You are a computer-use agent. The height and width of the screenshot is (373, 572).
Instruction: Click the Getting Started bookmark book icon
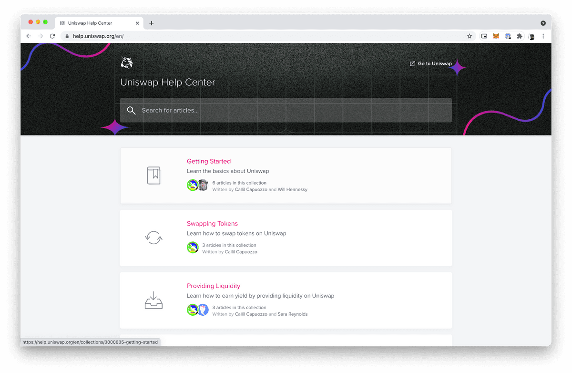[153, 176]
